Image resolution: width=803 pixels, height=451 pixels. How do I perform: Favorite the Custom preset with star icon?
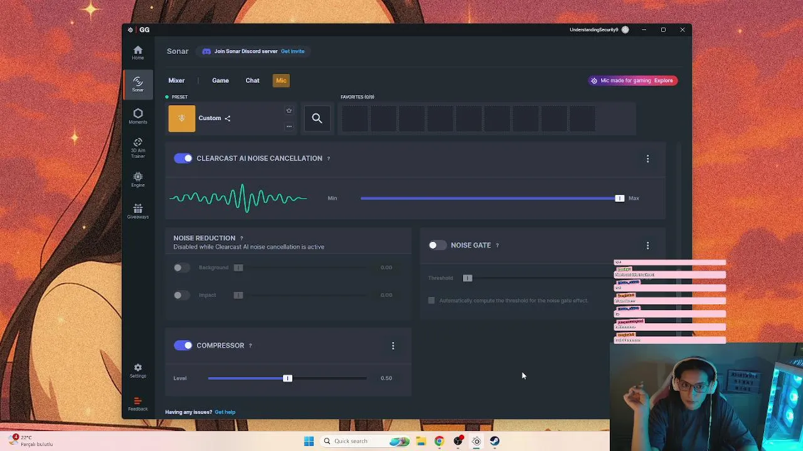point(289,111)
